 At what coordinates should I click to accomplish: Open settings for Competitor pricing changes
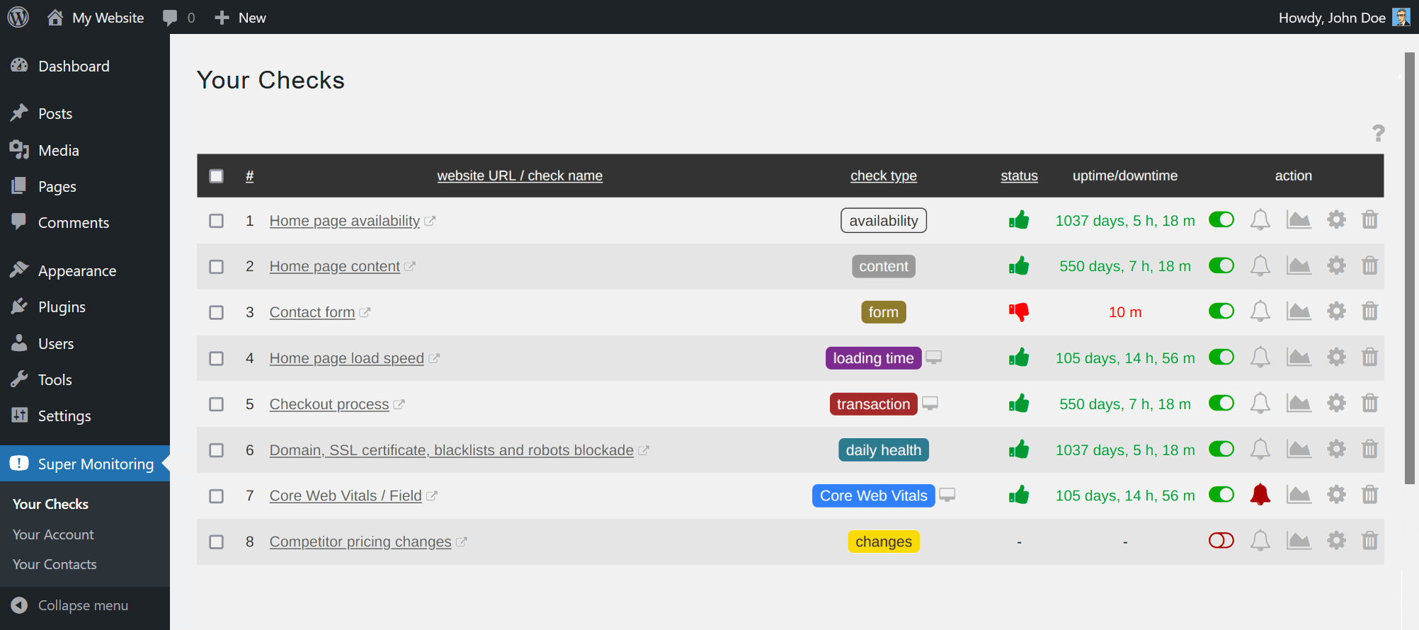[1336, 541]
